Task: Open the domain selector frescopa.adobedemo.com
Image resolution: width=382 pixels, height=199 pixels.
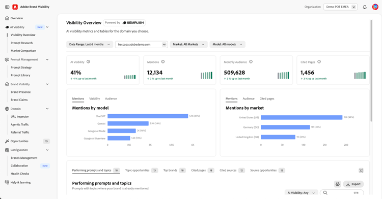Action: pyautogui.click(x=142, y=44)
